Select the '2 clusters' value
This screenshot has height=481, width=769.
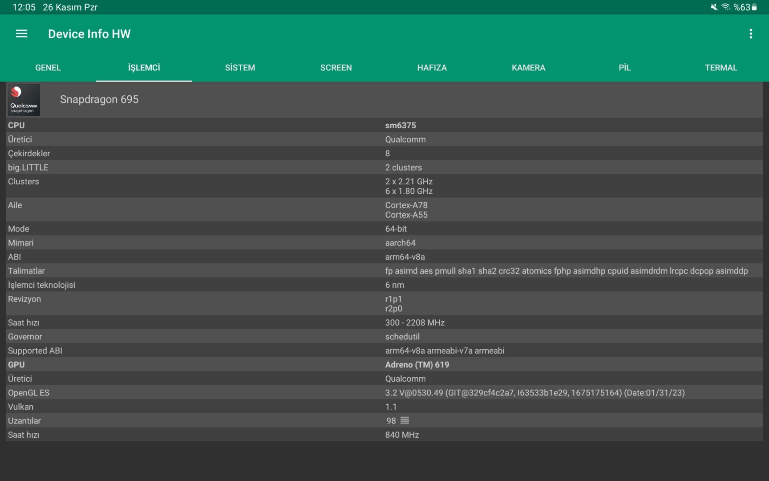coord(404,167)
